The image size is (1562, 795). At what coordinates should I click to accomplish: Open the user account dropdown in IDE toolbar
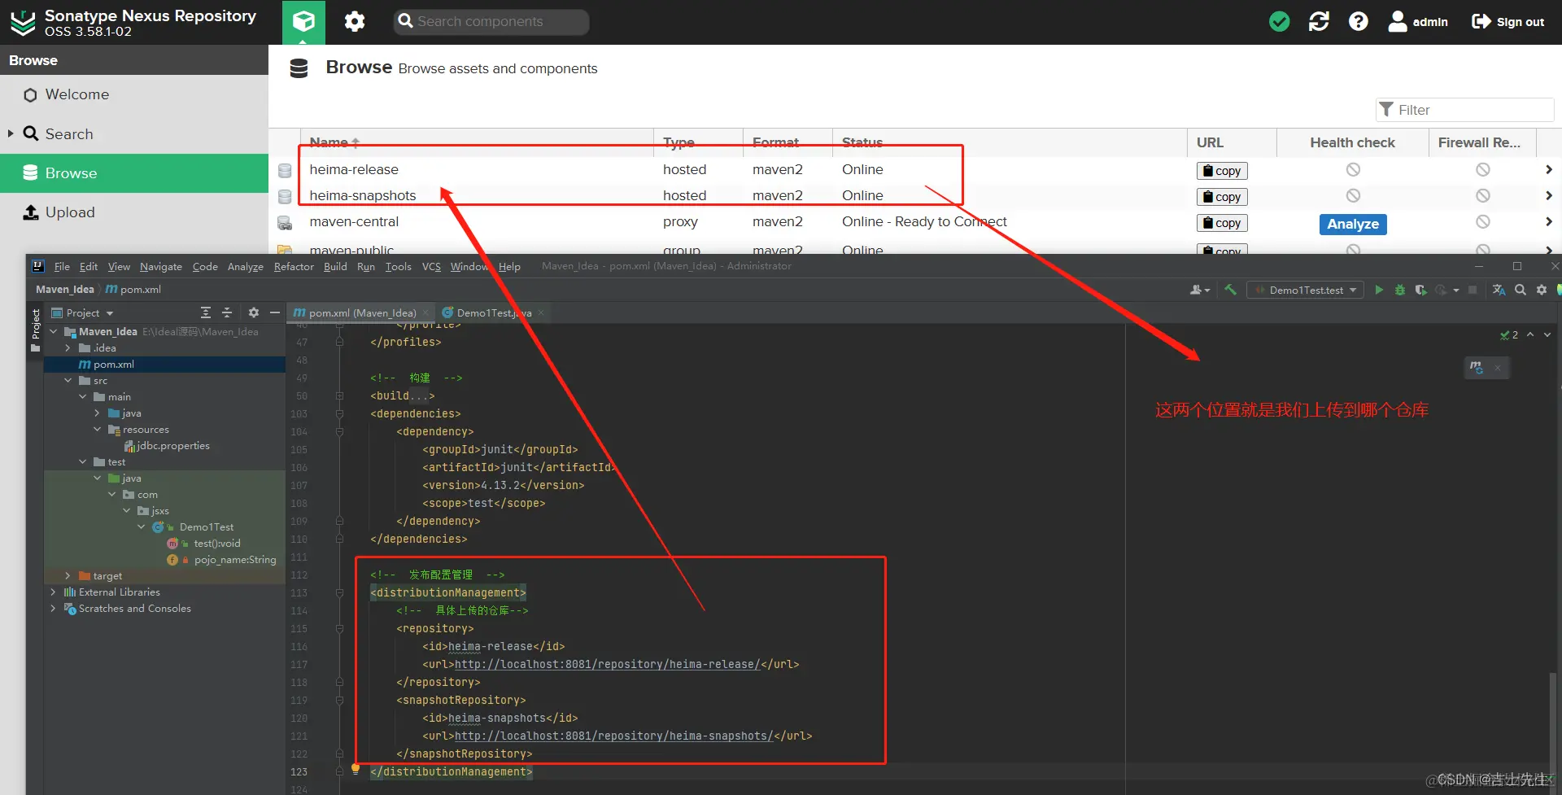1200,290
